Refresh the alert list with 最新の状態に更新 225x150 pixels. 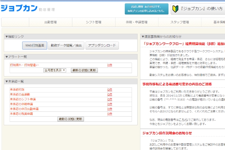[84, 70]
